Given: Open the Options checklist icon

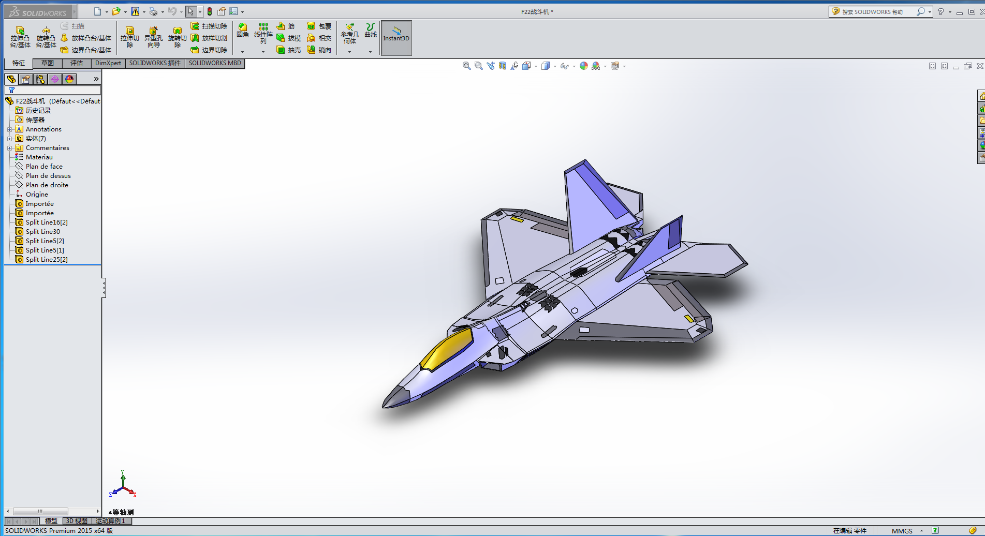Looking at the screenshot, I should [233, 11].
